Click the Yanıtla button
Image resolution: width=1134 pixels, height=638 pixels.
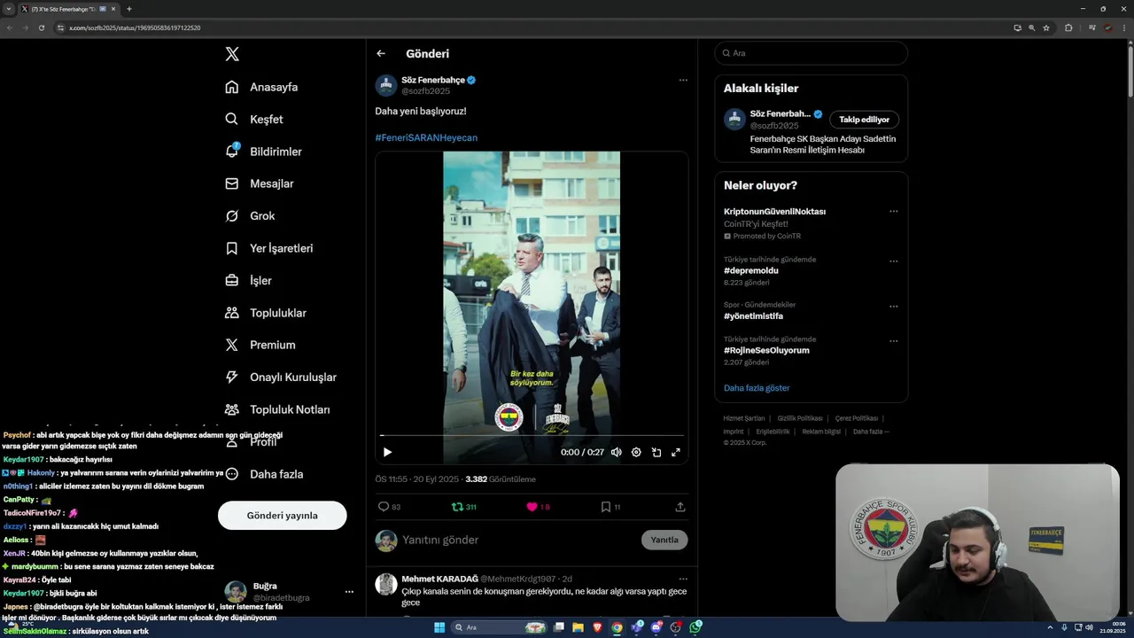[664, 540]
